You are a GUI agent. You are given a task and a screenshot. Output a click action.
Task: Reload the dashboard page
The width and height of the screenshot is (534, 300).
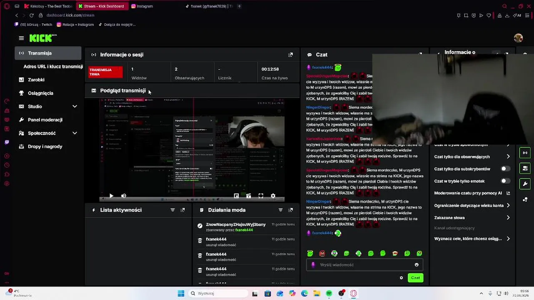[x=31, y=15]
